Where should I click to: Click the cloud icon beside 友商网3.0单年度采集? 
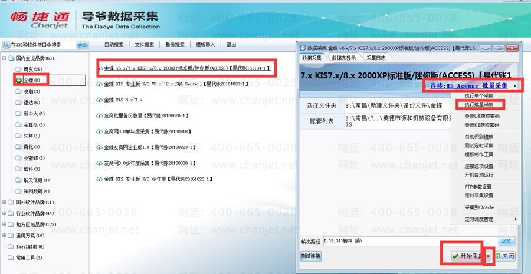click(x=100, y=131)
